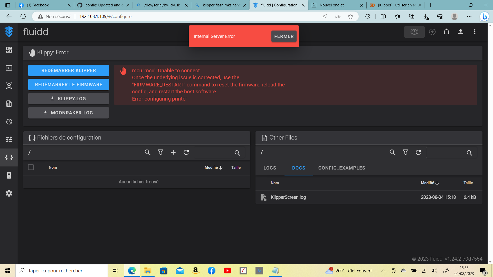Open the browser extensions puzzle icon
Viewport: 493px width, 277px height.
[x=367, y=16]
